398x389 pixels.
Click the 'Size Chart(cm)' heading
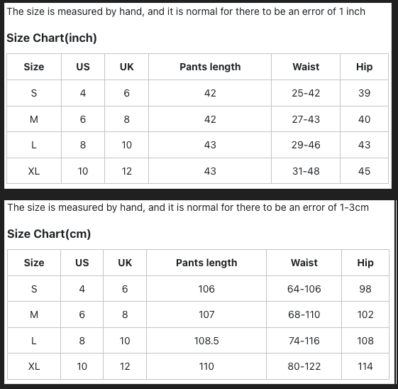[49, 234]
